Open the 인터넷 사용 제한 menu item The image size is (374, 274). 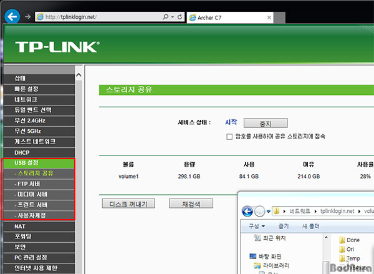tap(39, 268)
